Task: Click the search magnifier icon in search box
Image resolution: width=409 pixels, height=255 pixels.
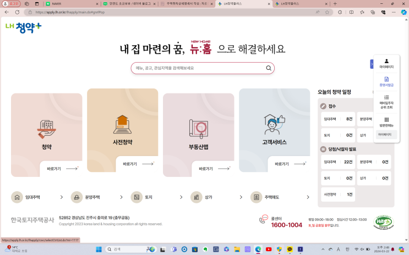Action: [x=269, y=68]
